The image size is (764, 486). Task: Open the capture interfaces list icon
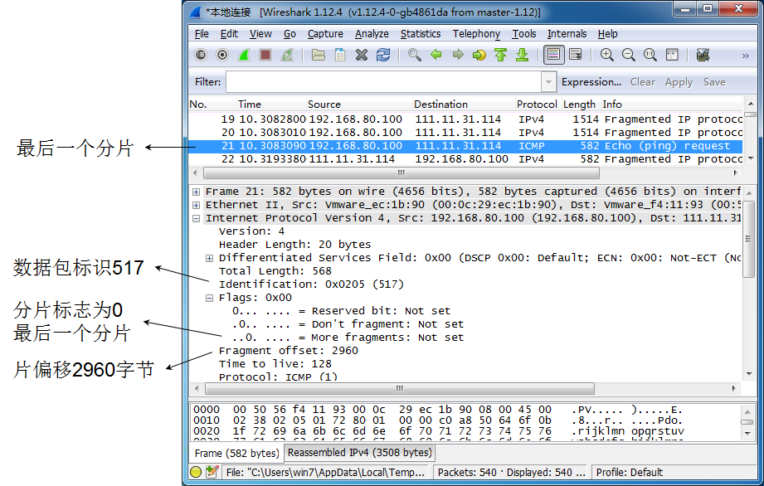coord(201,55)
